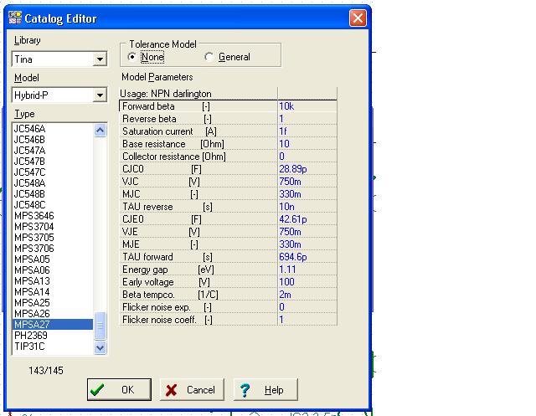This screenshot has height=416, width=536.
Task: Select JC547C in the Type list
Action: click(53, 172)
